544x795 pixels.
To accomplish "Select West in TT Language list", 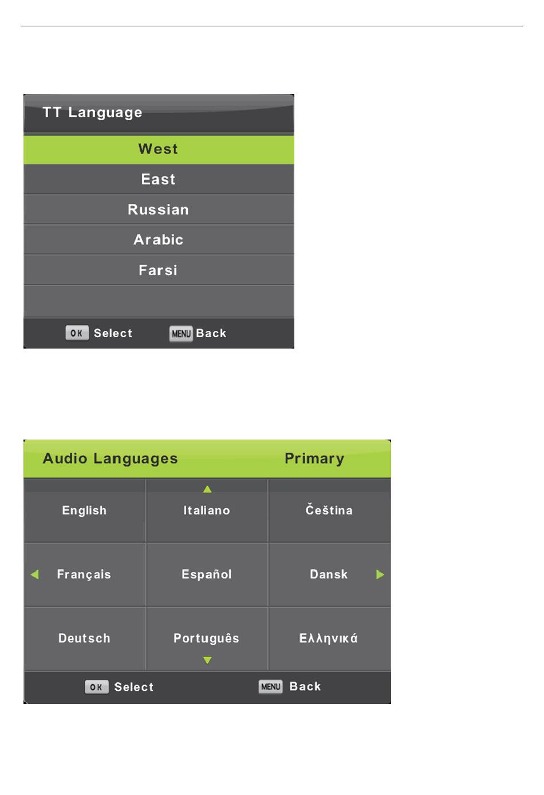I will pos(159,149).
